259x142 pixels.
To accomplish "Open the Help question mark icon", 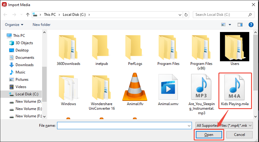I will click(251, 25).
